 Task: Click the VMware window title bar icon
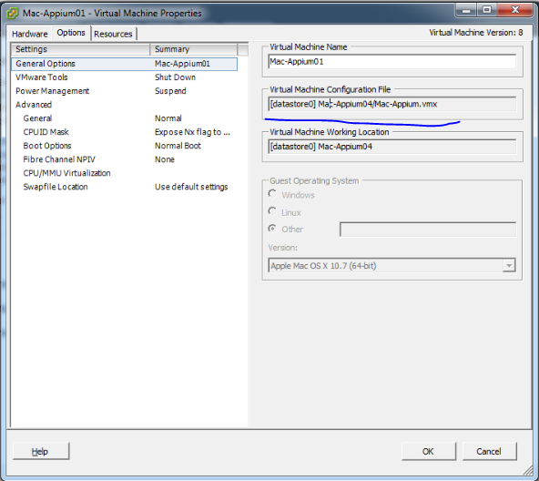[13, 13]
